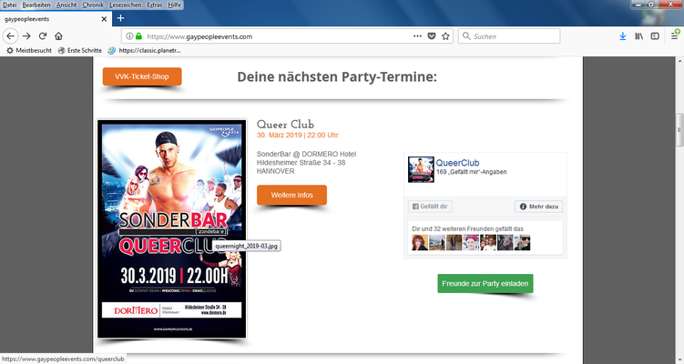The height and width of the screenshot is (364, 684).
Task: Save page to Pocket
Action: tap(432, 36)
